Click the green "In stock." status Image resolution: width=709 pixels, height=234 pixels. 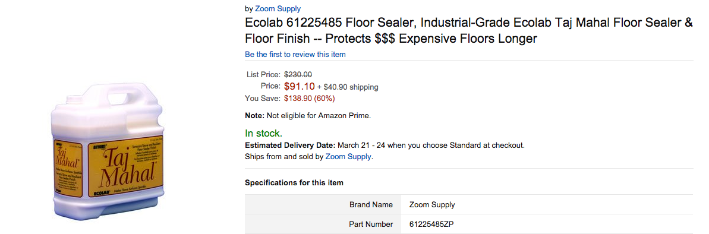click(x=264, y=133)
